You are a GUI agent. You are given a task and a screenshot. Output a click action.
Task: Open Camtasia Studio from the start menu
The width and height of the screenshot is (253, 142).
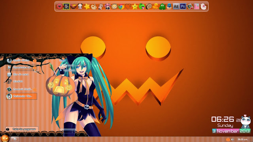(19, 89)
